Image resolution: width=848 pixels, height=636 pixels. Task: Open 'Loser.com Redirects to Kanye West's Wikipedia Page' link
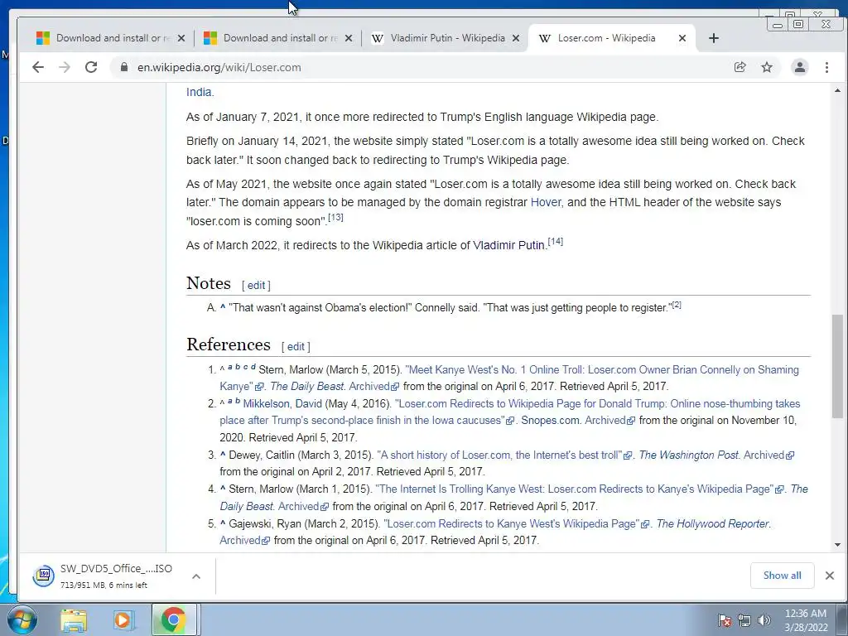click(516, 523)
